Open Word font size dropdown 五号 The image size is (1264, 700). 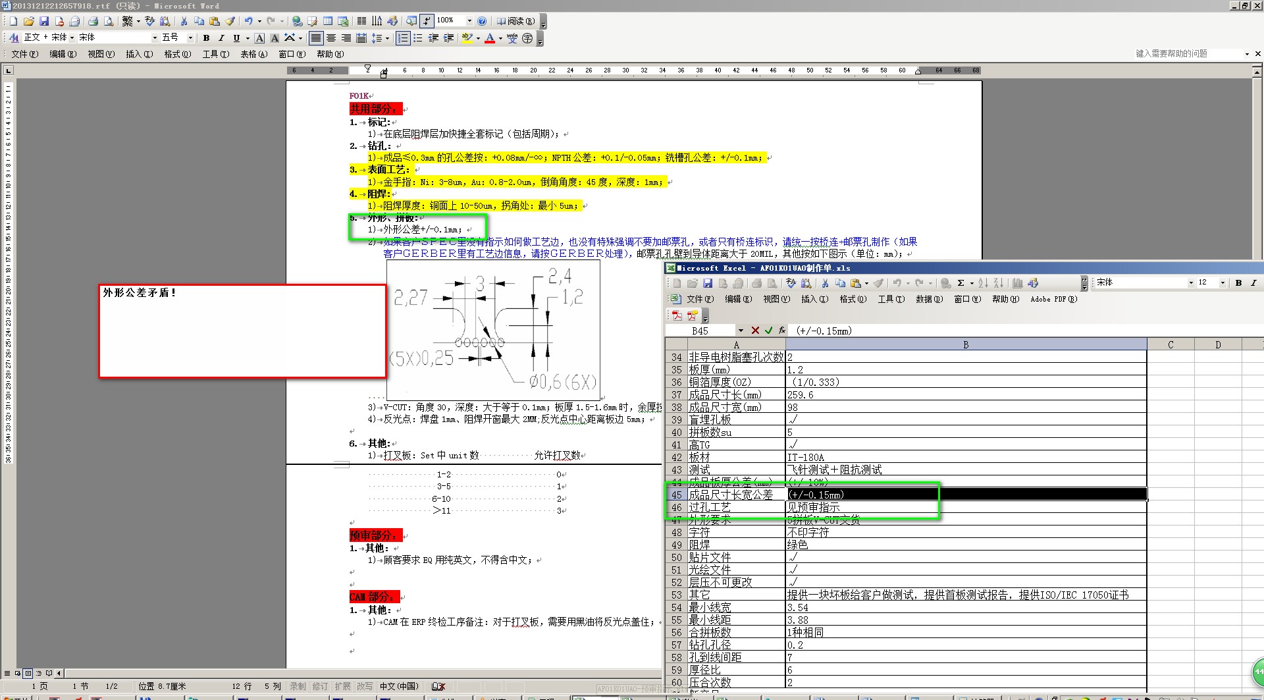190,38
